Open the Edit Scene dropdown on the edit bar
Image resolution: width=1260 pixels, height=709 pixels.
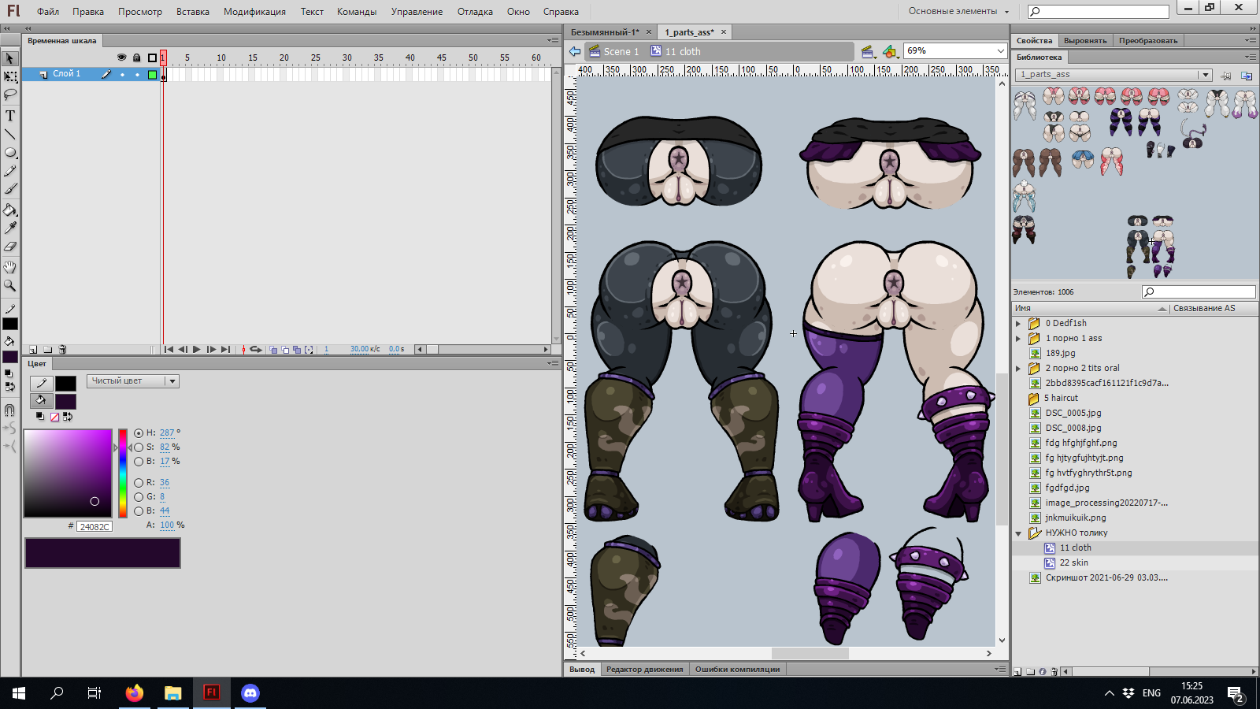point(867,51)
